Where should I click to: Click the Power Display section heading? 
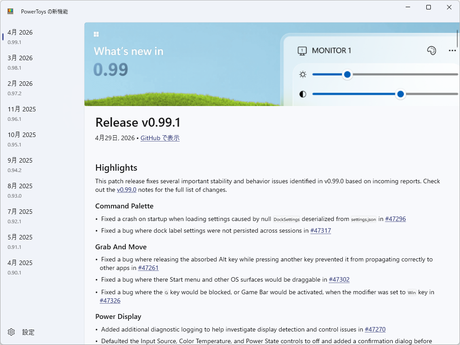pyautogui.click(x=118, y=317)
